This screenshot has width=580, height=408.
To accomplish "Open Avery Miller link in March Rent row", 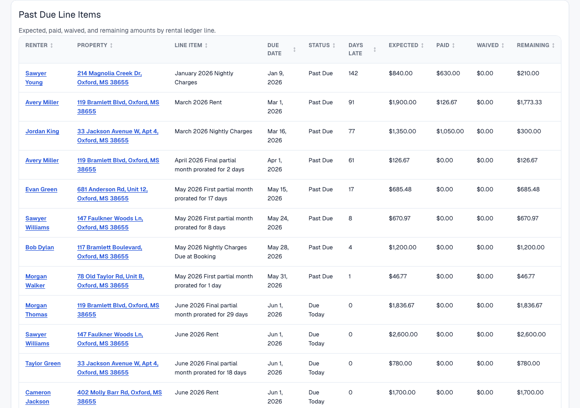I will pyautogui.click(x=42, y=102).
